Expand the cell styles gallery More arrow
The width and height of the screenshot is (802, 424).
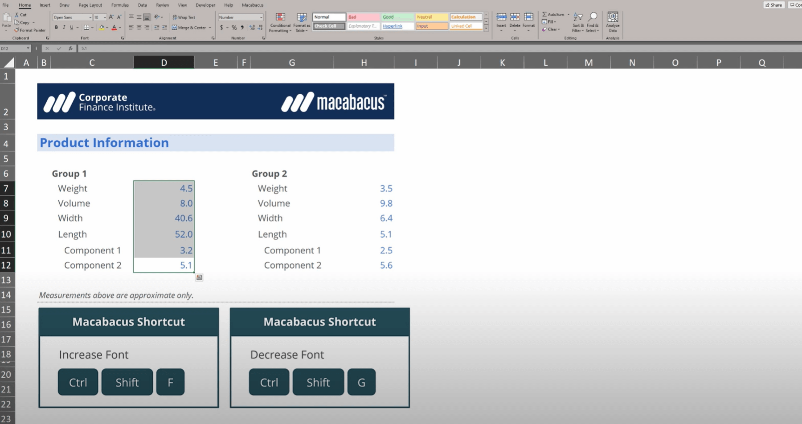486,28
